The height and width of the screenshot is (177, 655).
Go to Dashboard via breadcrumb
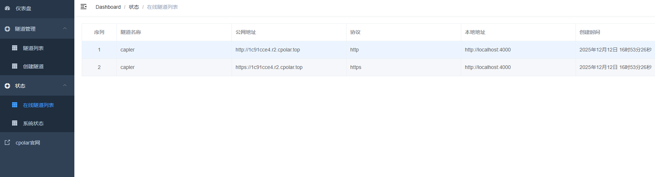click(x=108, y=7)
